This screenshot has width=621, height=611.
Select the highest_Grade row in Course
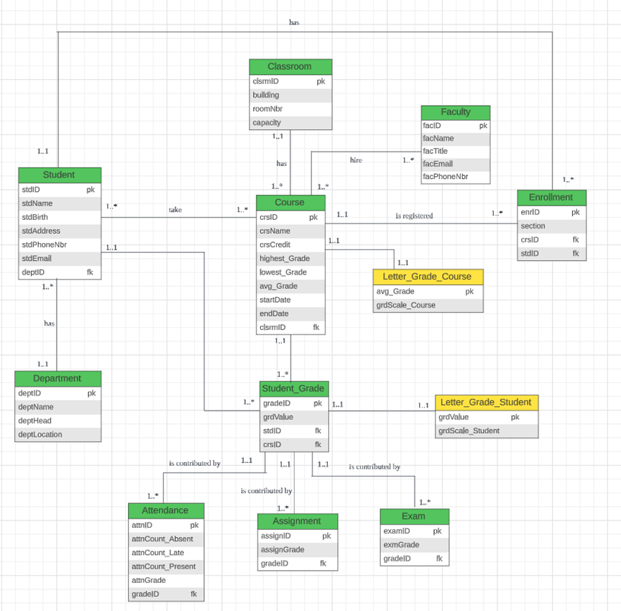285,258
